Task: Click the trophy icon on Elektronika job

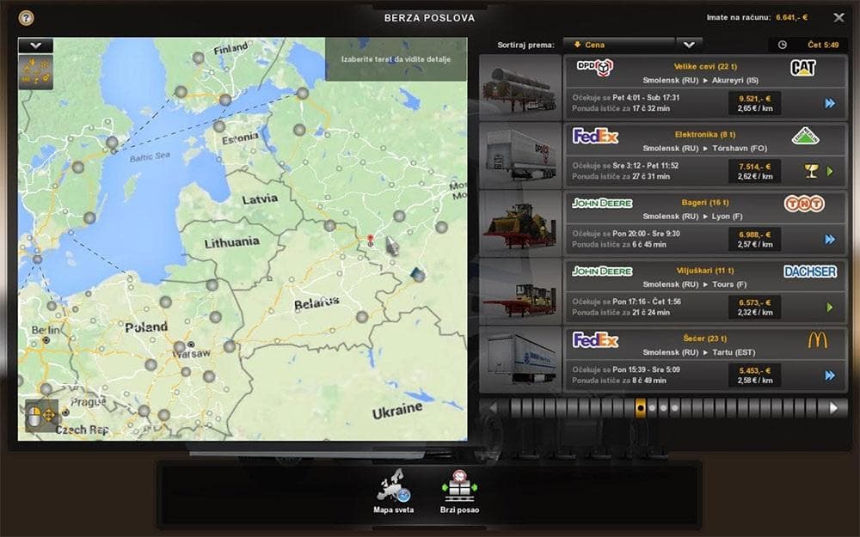Action: pos(811,171)
